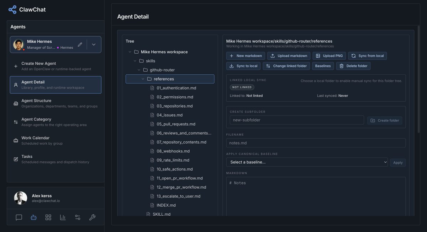Click the Agent Category swap arrows icon
The width and height of the screenshot is (427, 232).
pos(16,122)
